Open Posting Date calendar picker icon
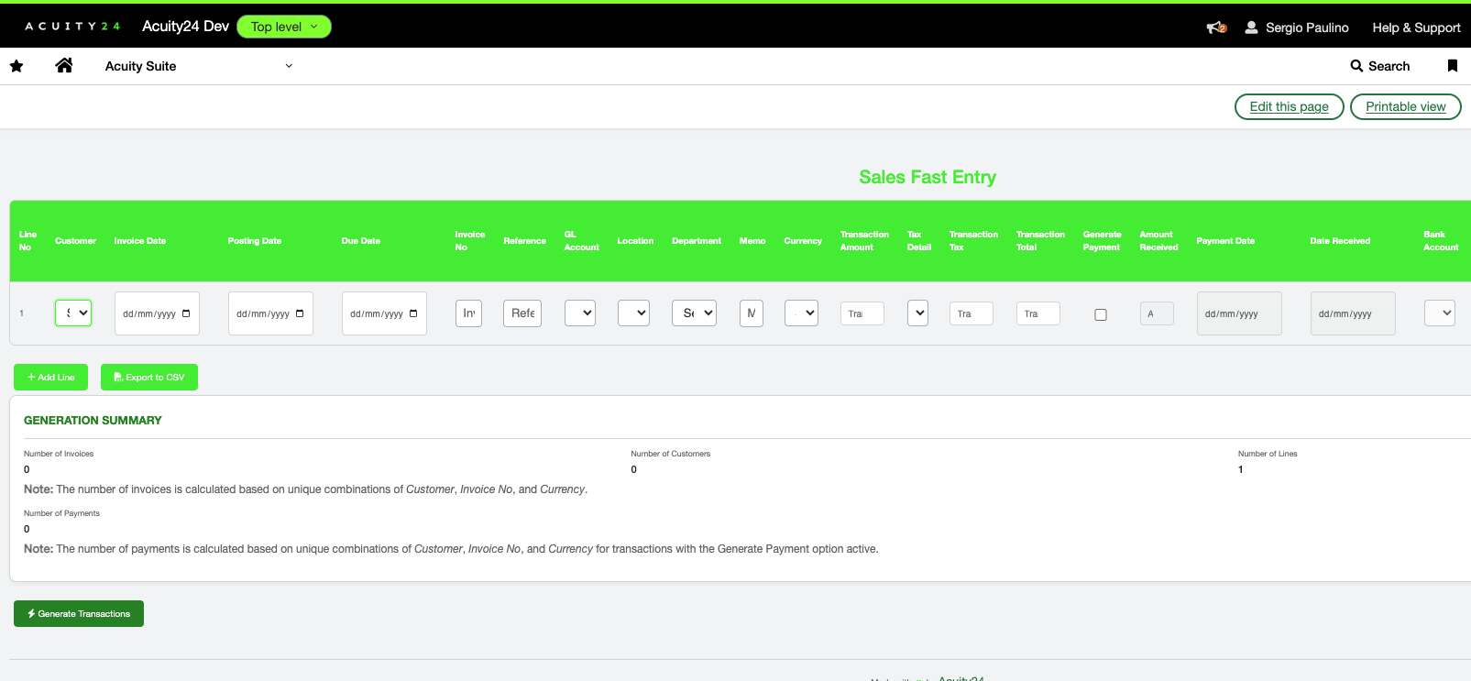 click(300, 313)
